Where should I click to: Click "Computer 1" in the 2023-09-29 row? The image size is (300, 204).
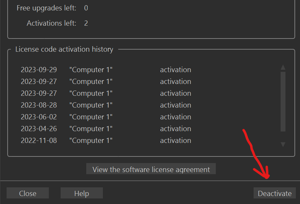pyautogui.click(x=91, y=70)
